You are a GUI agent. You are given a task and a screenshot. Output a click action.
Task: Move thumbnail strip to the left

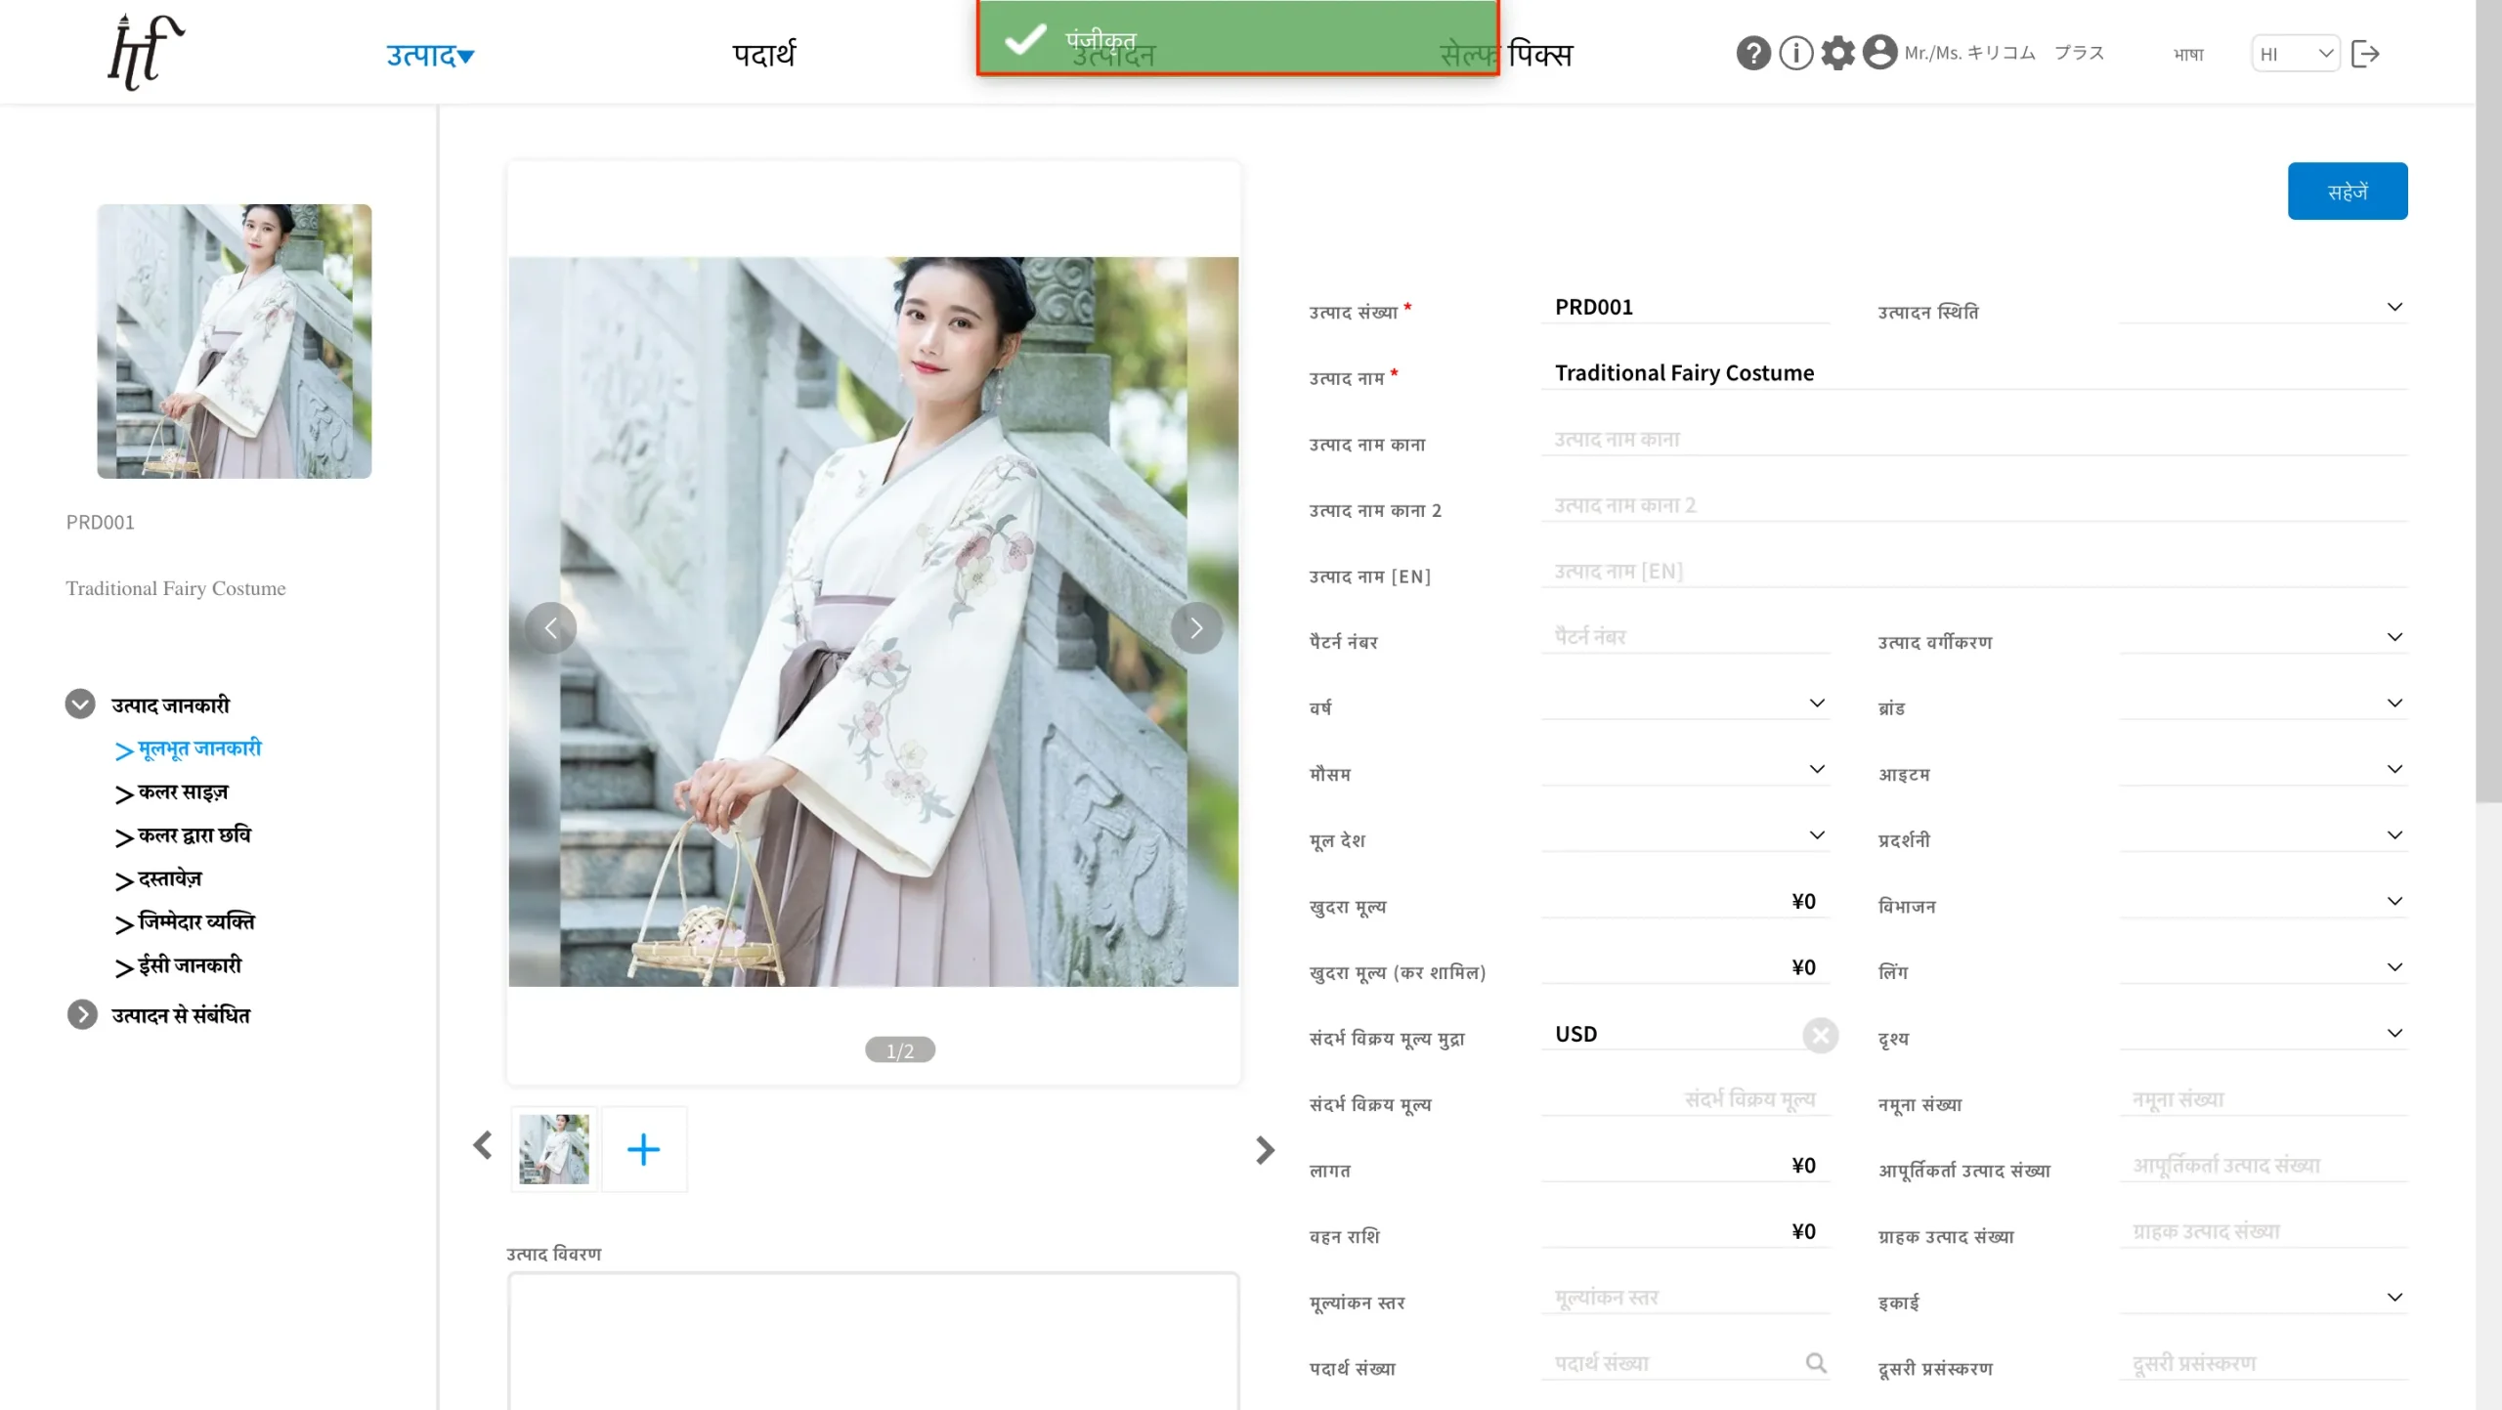coord(483,1145)
